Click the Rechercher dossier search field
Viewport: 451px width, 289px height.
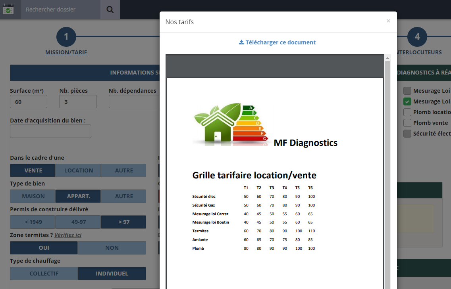coord(61,10)
